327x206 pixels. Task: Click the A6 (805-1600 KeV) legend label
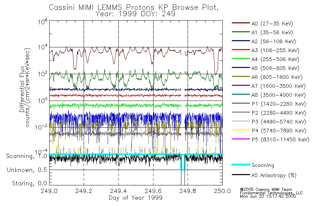277,77
